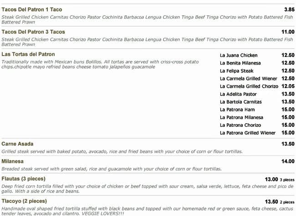Select the Flautas (3 pieces) item

point(24,179)
